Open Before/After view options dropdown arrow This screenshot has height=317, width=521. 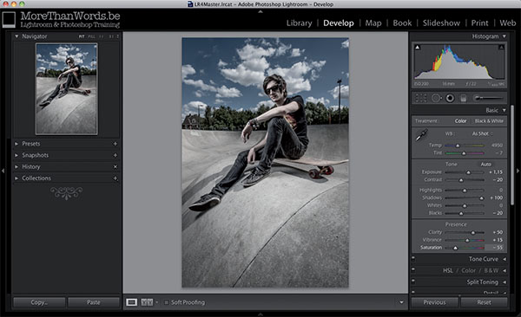pyautogui.click(x=157, y=302)
